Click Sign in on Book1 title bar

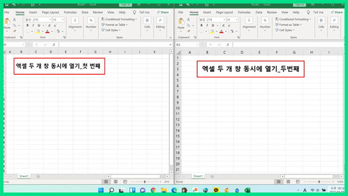pos(125,4)
